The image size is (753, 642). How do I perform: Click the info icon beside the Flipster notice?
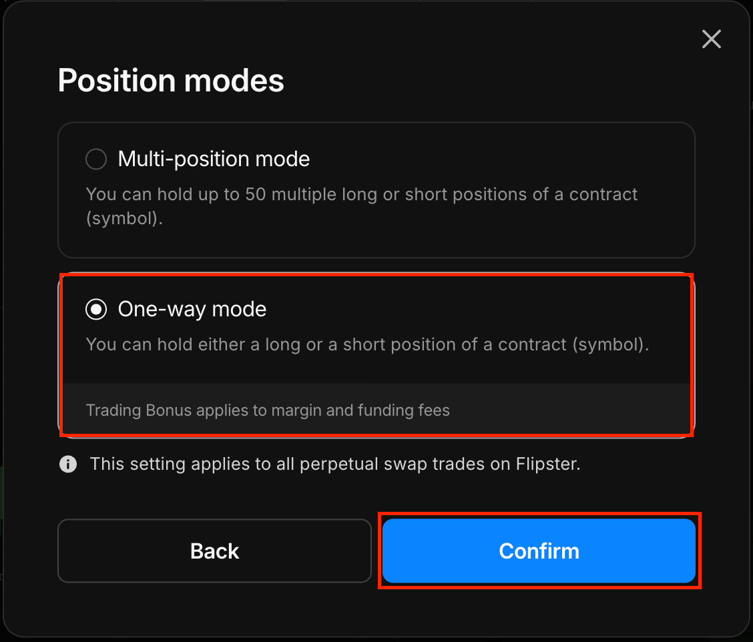click(x=68, y=464)
